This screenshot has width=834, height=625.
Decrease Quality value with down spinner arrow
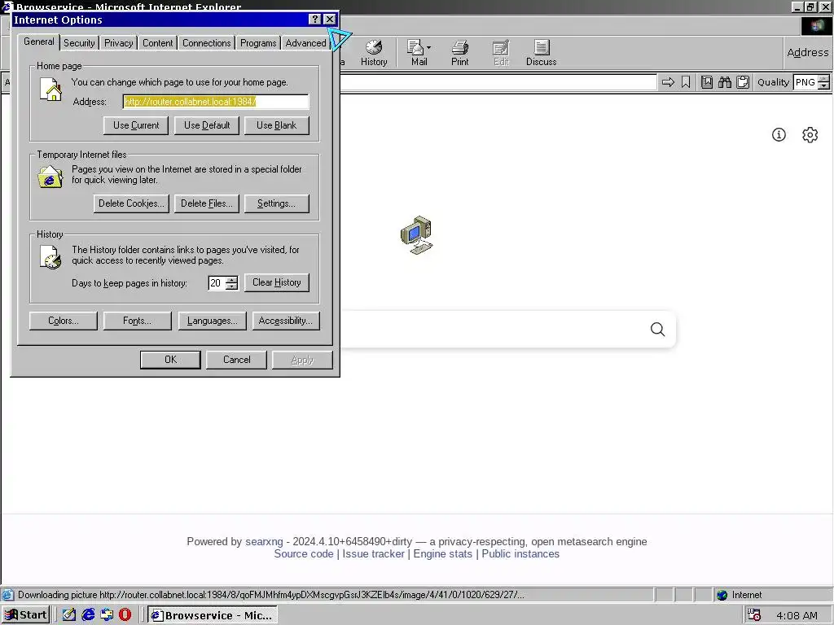click(824, 85)
